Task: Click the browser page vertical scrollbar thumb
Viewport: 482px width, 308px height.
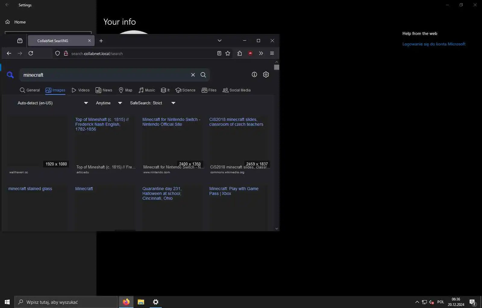Action: click(x=277, y=67)
